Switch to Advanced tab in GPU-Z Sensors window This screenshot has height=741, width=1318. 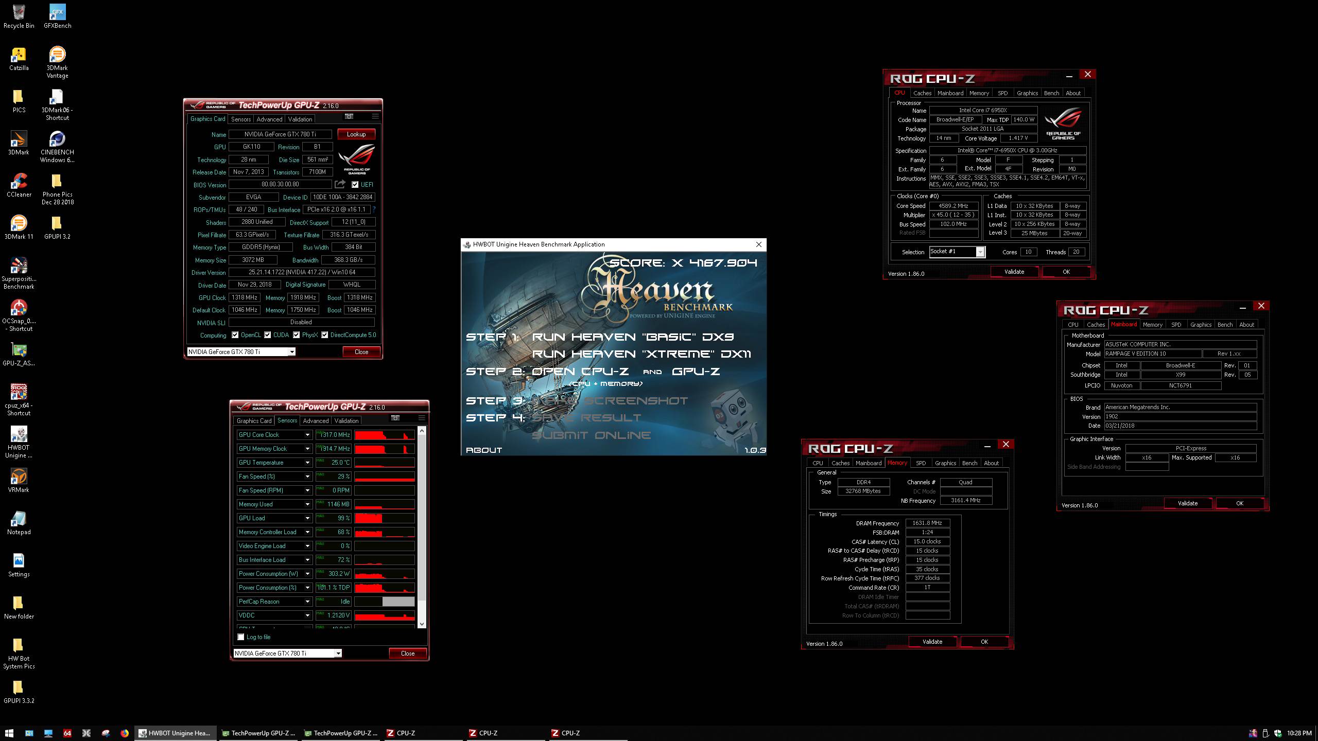316,420
